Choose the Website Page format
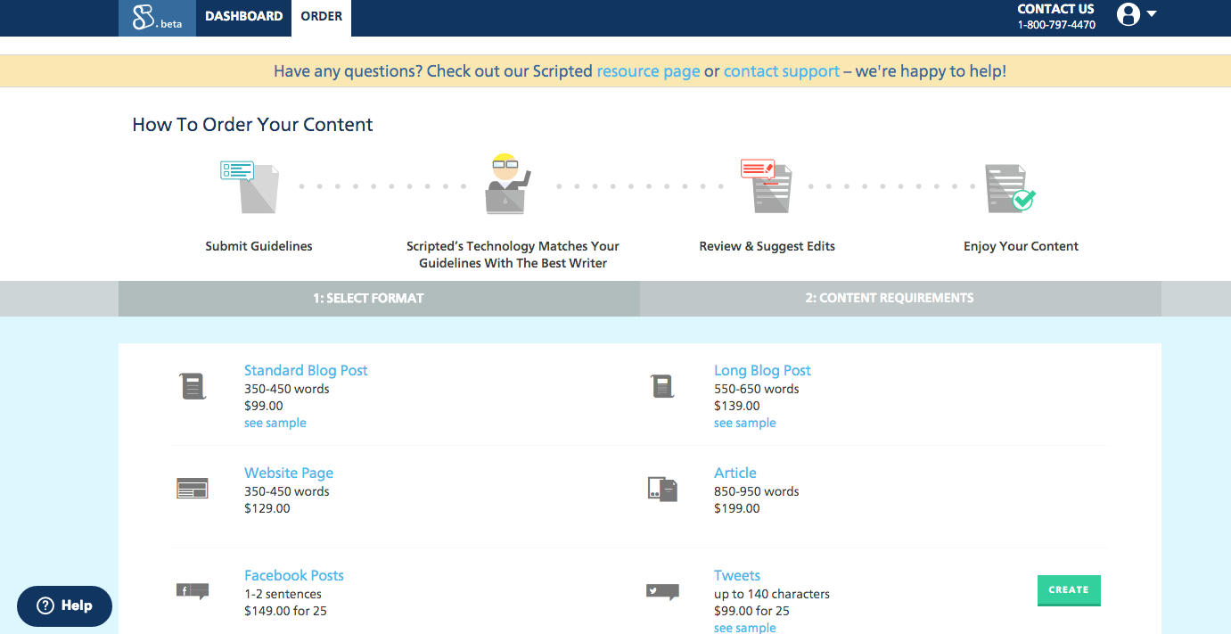1231x634 pixels. tap(289, 473)
